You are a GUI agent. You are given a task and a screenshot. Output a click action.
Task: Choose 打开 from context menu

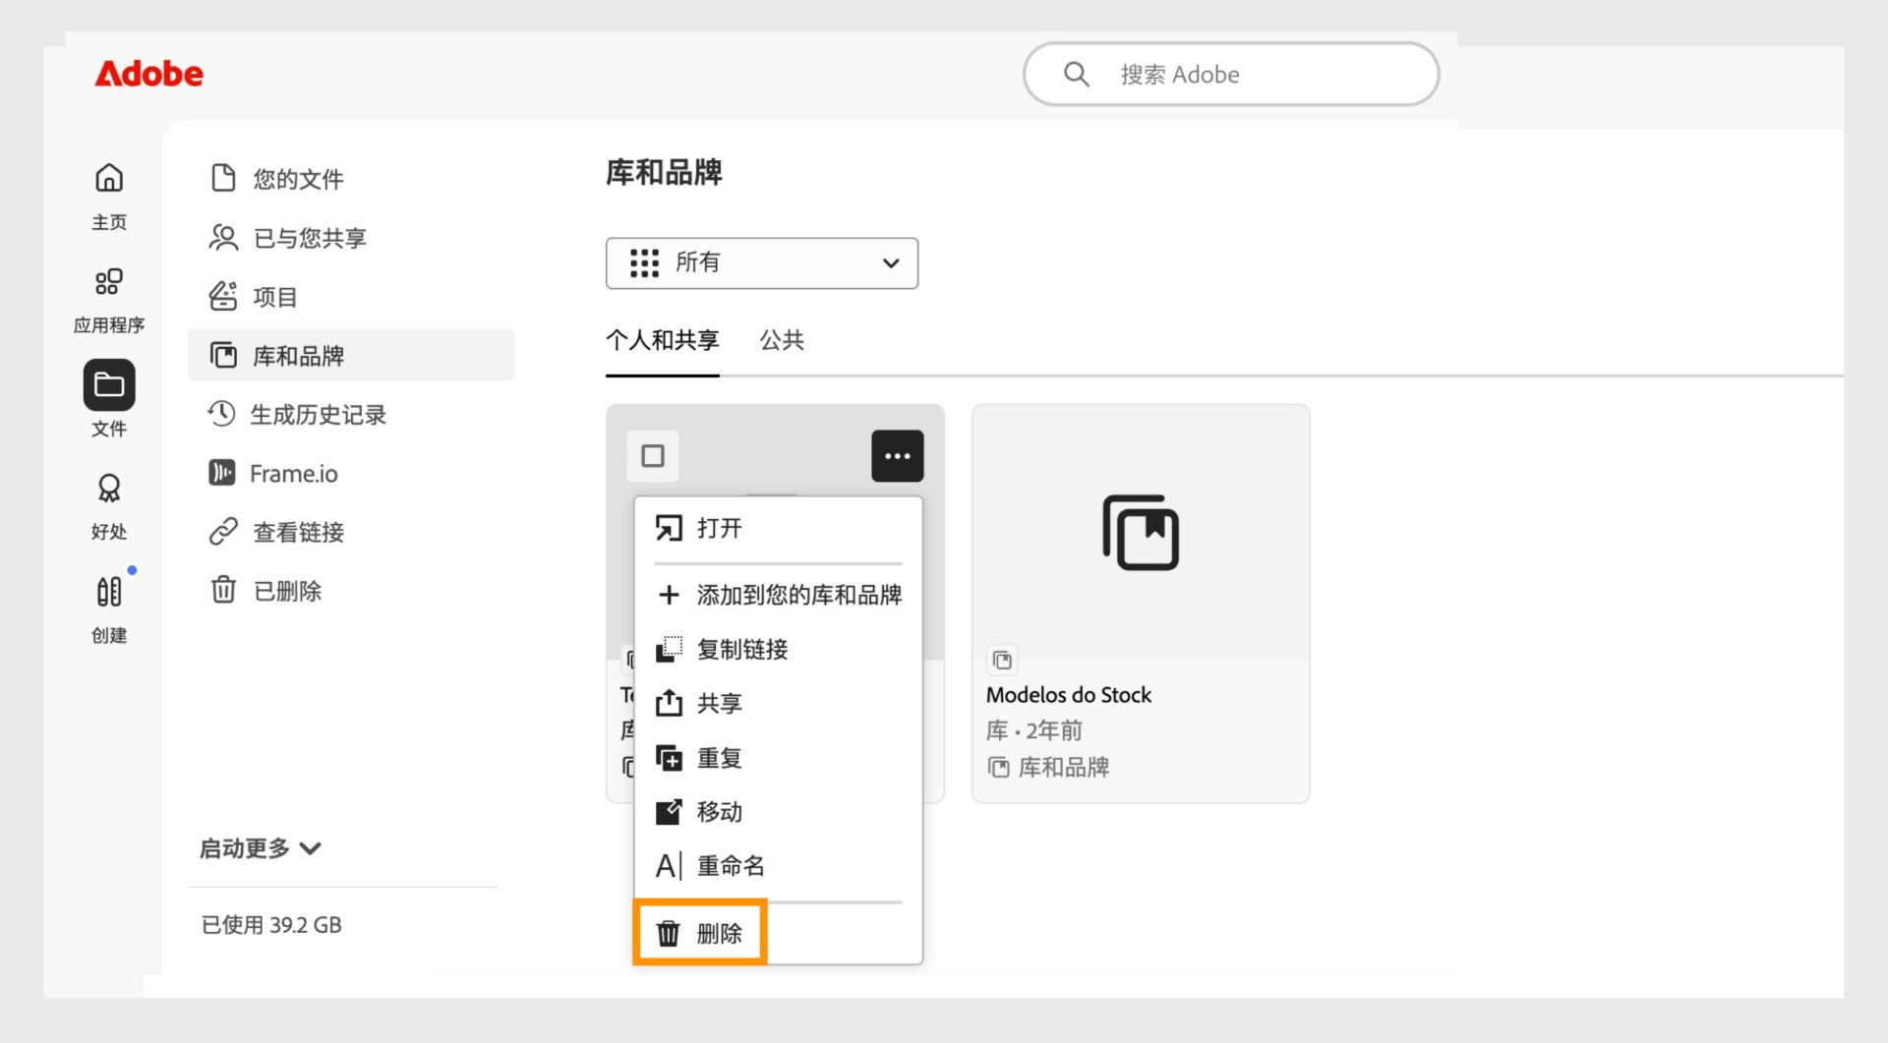click(x=778, y=529)
